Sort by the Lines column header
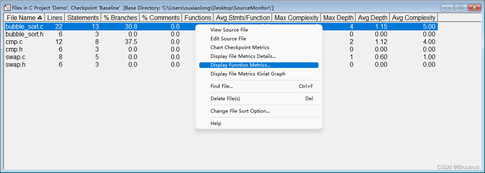Screen dimensions: 485x173 (x=54, y=18)
